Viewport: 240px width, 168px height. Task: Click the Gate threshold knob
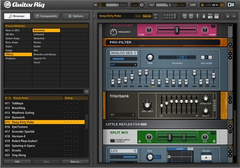point(142,5)
